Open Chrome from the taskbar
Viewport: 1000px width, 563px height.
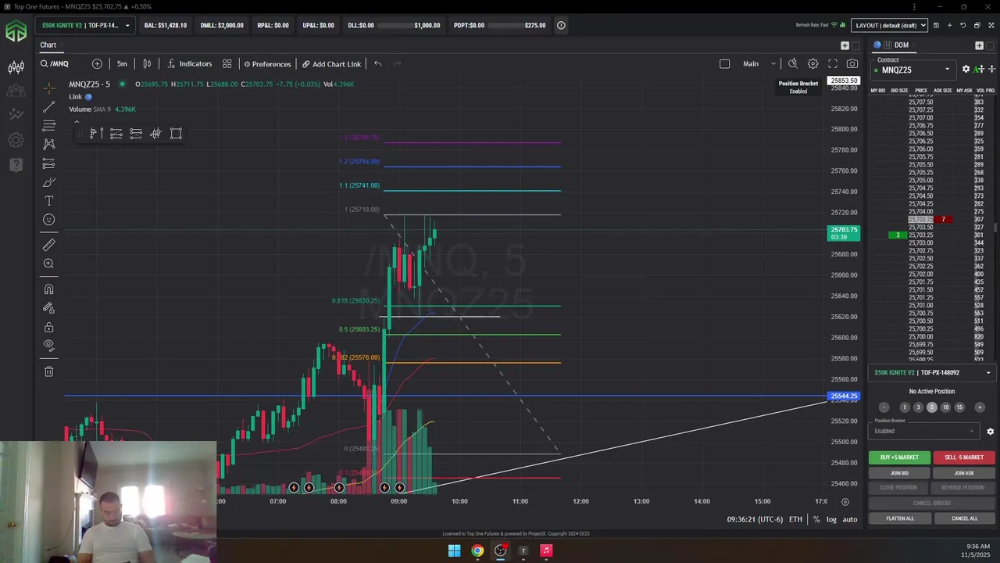[477, 550]
